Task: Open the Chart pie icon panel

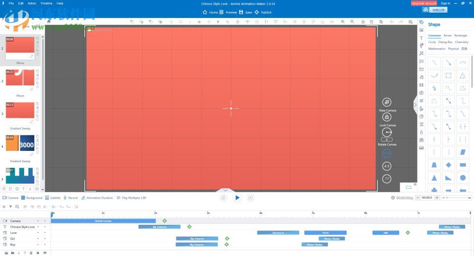Action: coord(421,116)
